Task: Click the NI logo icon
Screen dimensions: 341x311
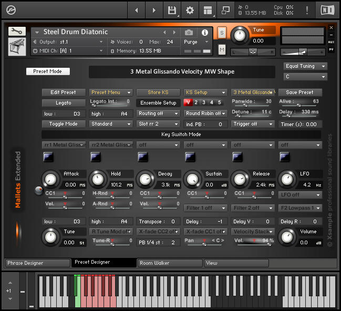Action: [x=327, y=10]
